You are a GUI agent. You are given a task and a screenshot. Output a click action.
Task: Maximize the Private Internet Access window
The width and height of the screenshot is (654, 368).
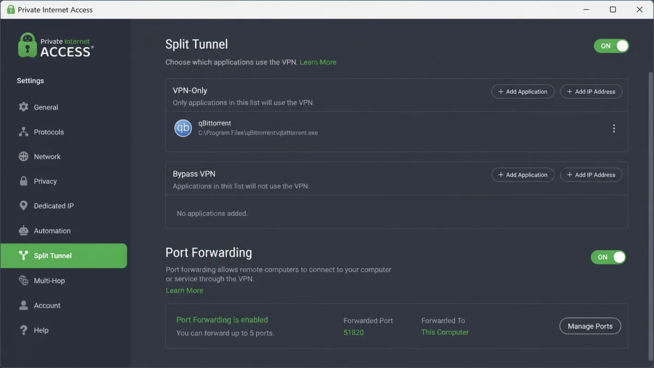tap(613, 10)
